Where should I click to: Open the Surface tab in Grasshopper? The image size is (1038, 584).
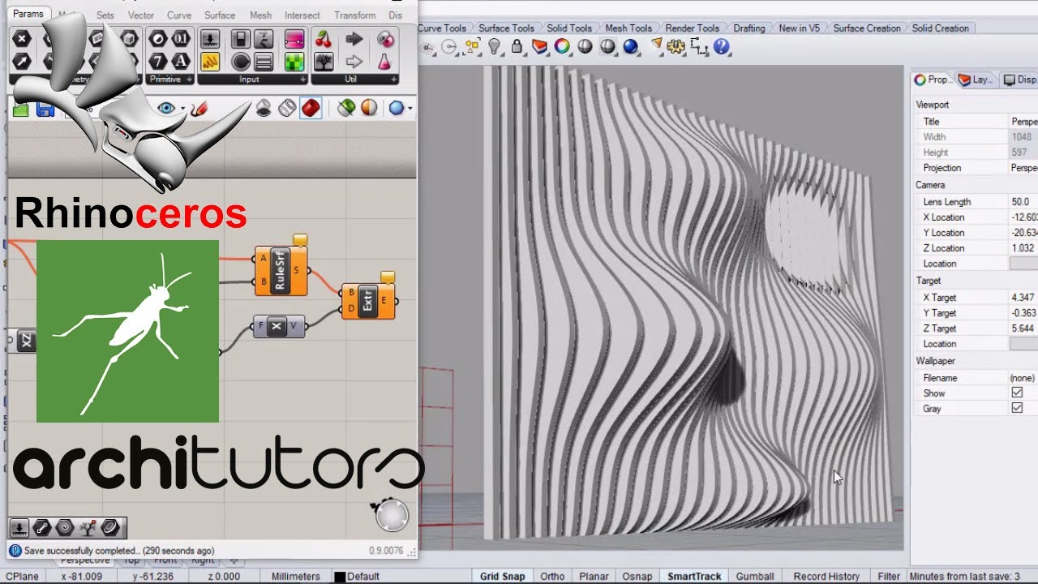220,15
